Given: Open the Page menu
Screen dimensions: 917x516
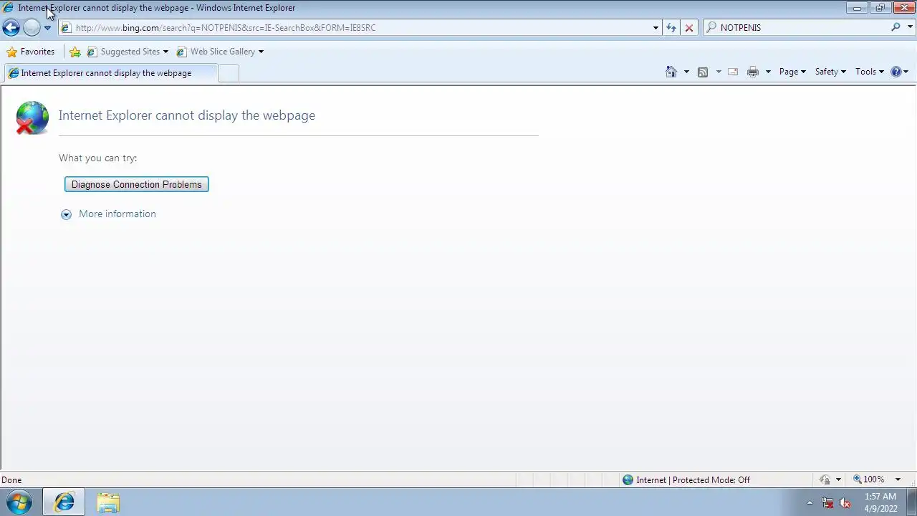Looking at the screenshot, I should (792, 72).
